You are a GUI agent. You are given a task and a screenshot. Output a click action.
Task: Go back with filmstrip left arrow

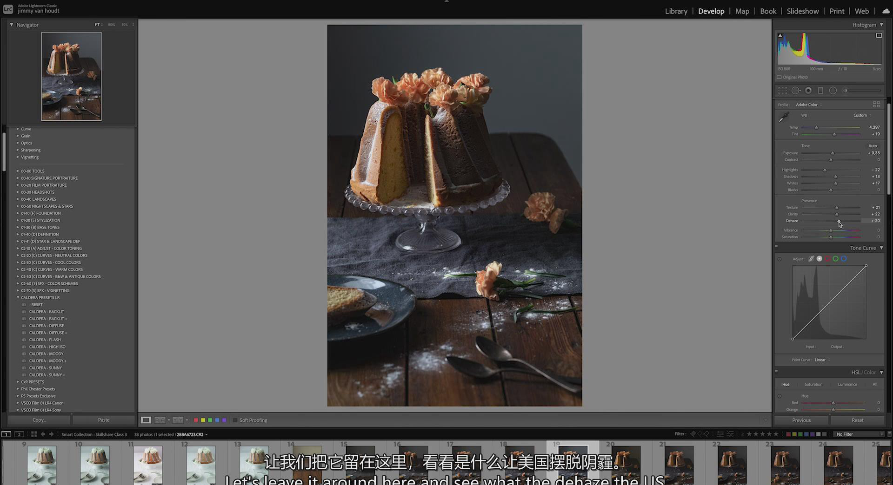coord(43,434)
